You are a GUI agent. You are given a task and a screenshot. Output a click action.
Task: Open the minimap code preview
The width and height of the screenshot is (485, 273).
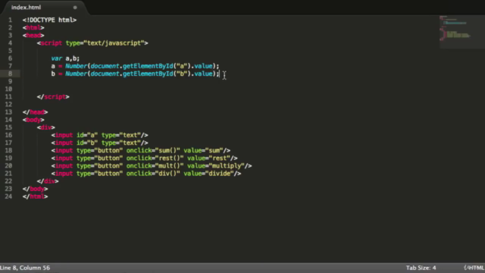click(462, 32)
